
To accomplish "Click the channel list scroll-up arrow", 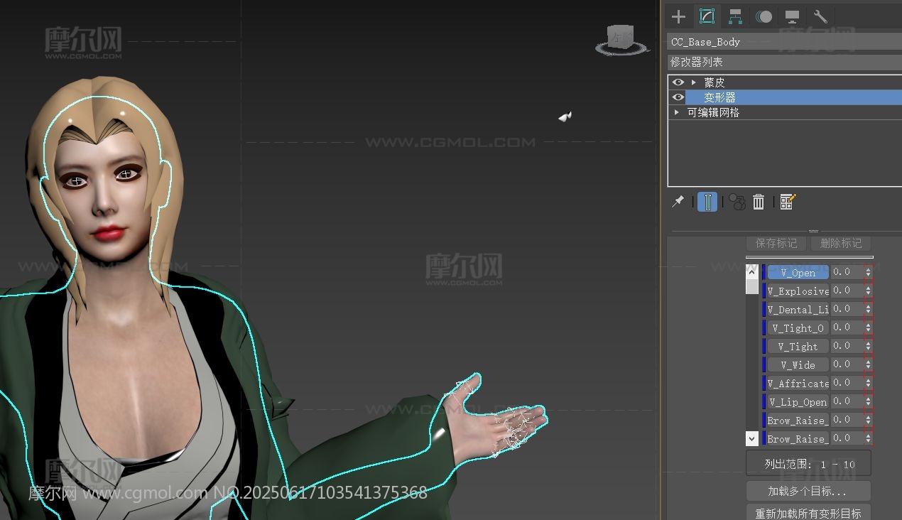I will point(751,271).
